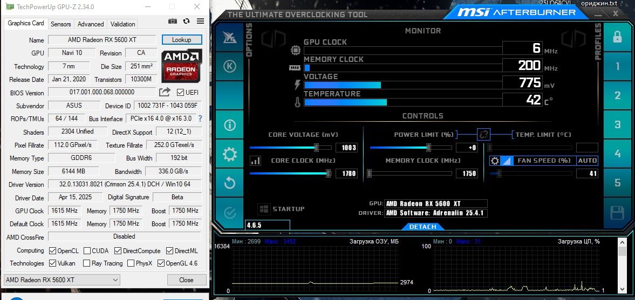The width and height of the screenshot is (635, 300).
Task: Click the Core Voltage value field 1003
Action: pyautogui.click(x=346, y=148)
